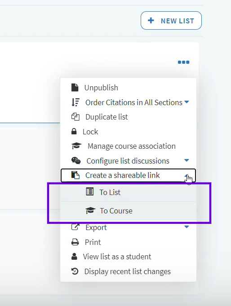Screen dimensions: 231x306
Task: Click the Unpublish document icon
Action: point(75,88)
